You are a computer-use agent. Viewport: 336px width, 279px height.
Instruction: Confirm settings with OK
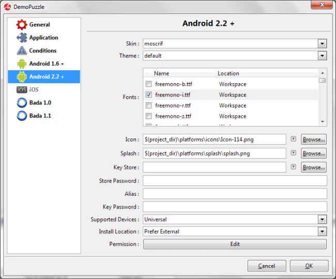[309, 266]
